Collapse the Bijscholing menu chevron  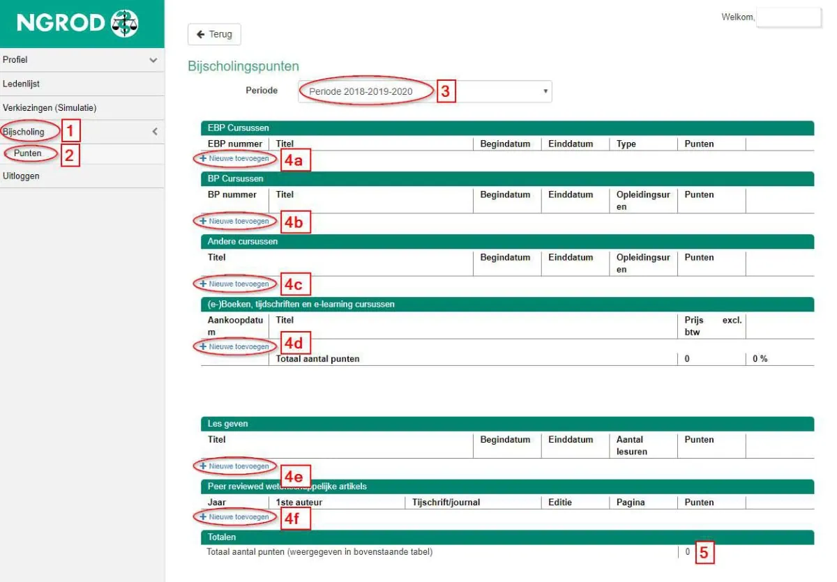(155, 131)
